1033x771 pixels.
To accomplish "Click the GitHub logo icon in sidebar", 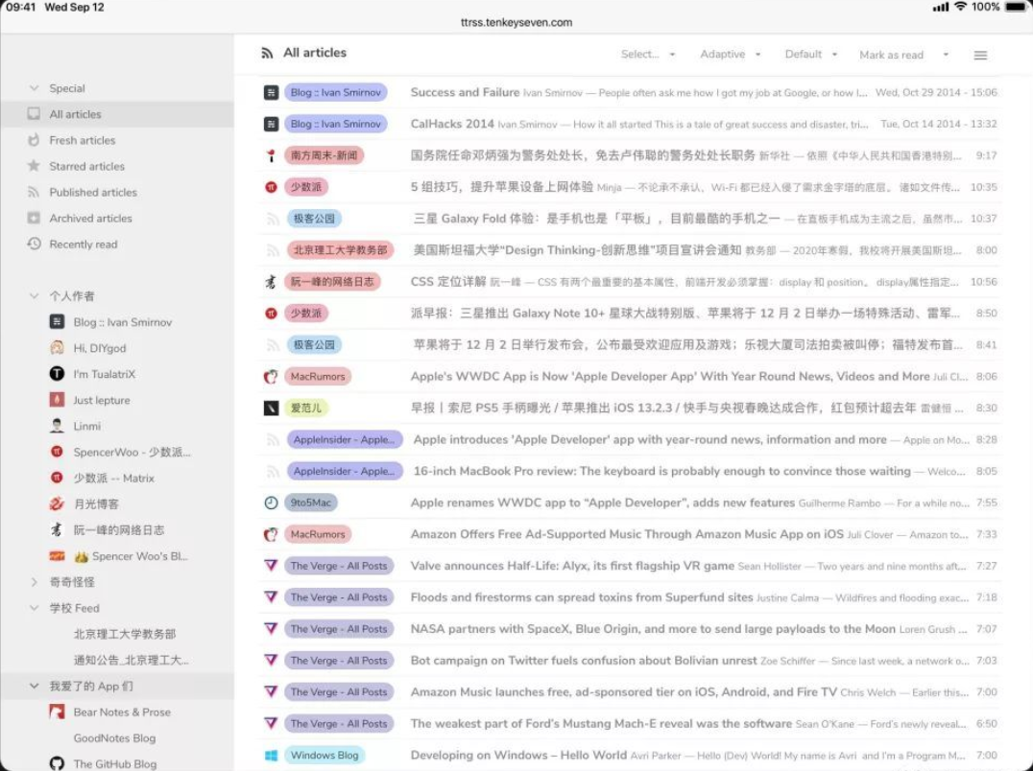I will click(58, 763).
